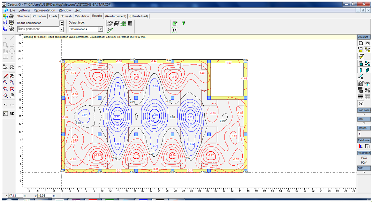The image size is (372, 202).
Task: Step the Result combination spinner up
Action: tap(62, 22)
